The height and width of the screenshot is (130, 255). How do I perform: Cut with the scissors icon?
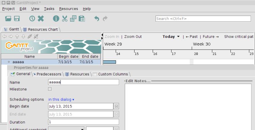coord(65,19)
